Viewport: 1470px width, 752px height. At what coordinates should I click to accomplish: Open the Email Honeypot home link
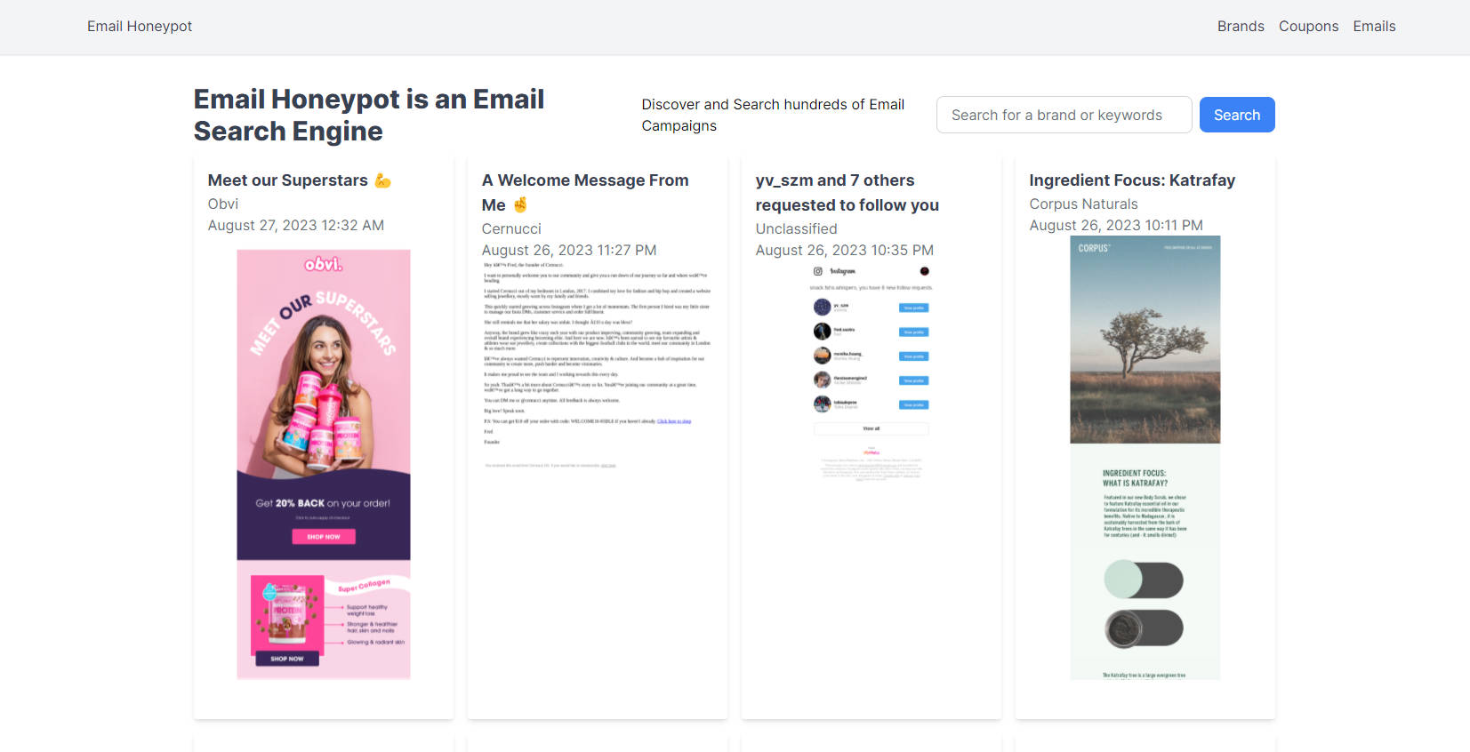tap(140, 27)
